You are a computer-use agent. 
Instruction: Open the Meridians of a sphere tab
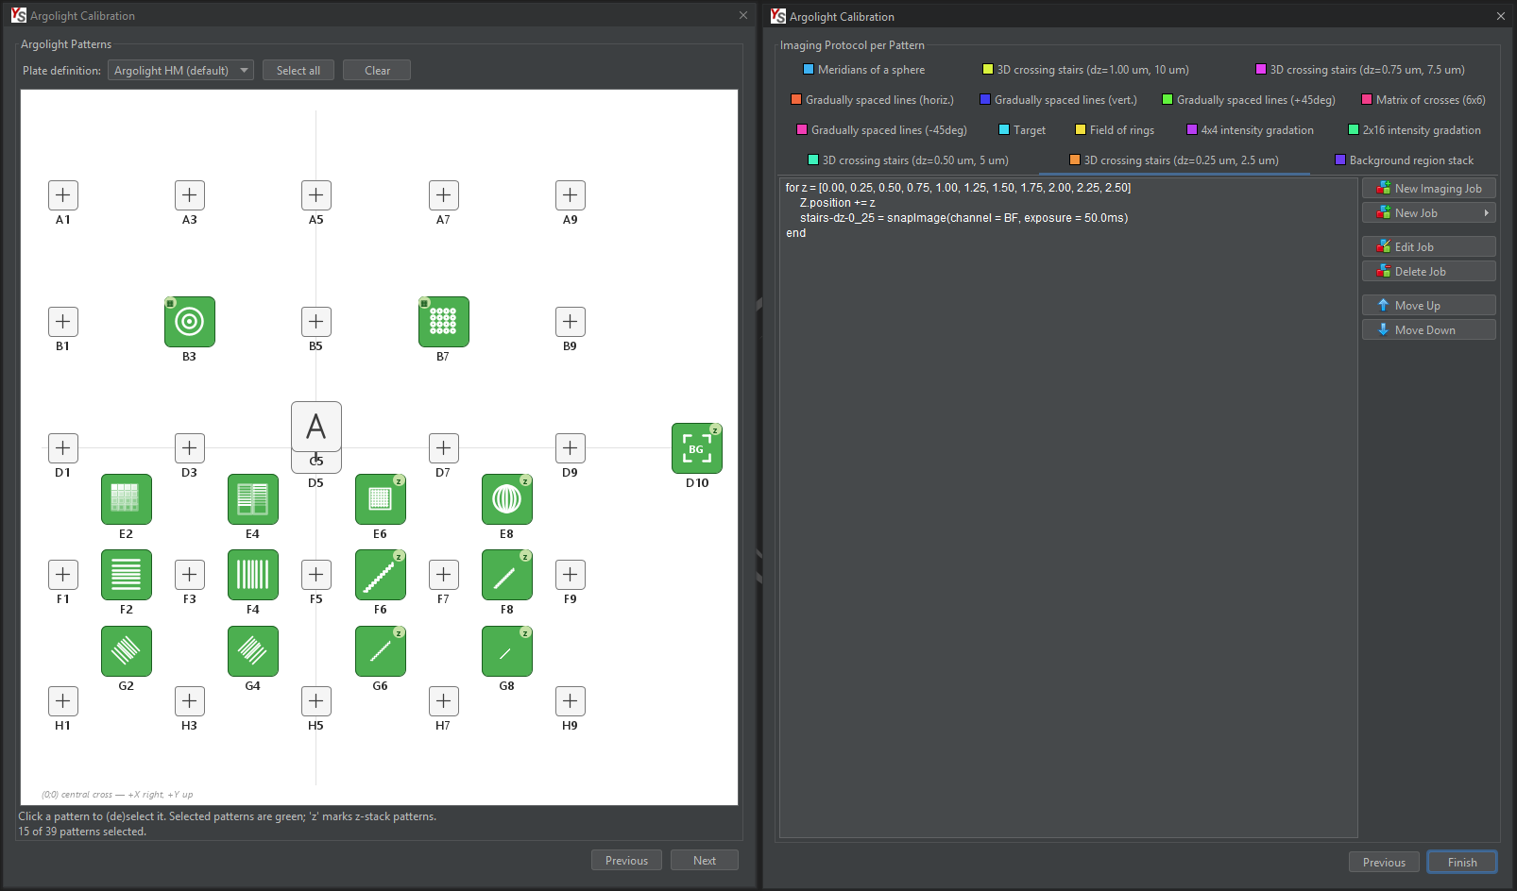863,70
